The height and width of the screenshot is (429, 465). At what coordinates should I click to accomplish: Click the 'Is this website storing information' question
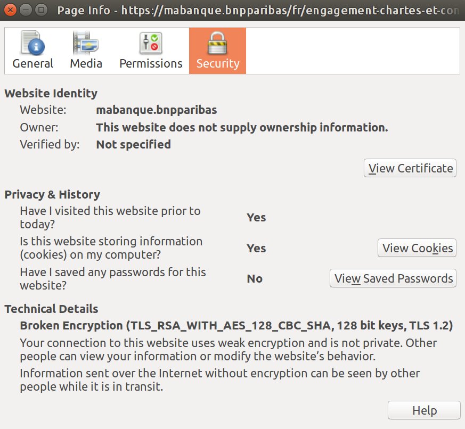click(111, 248)
